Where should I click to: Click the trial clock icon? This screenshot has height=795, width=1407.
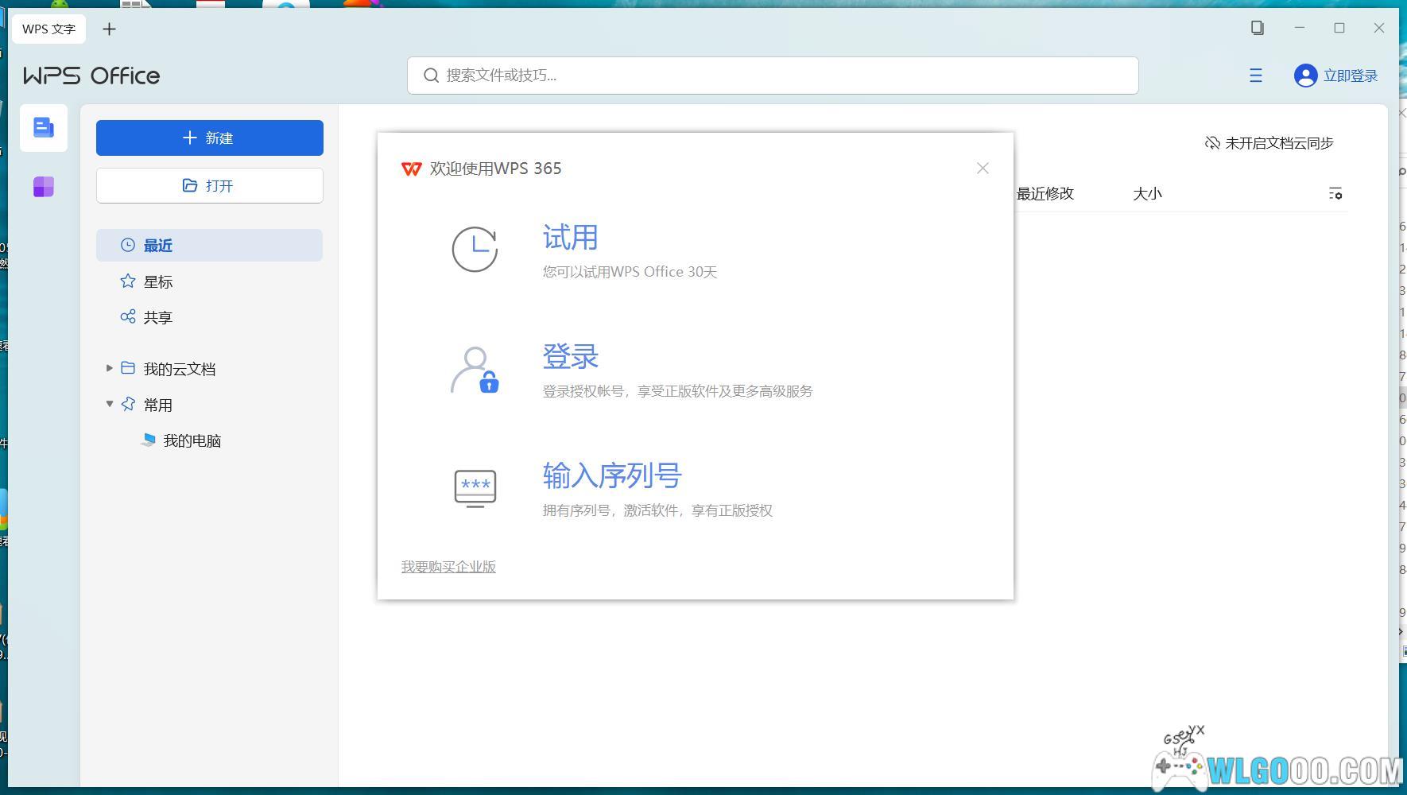[475, 250]
